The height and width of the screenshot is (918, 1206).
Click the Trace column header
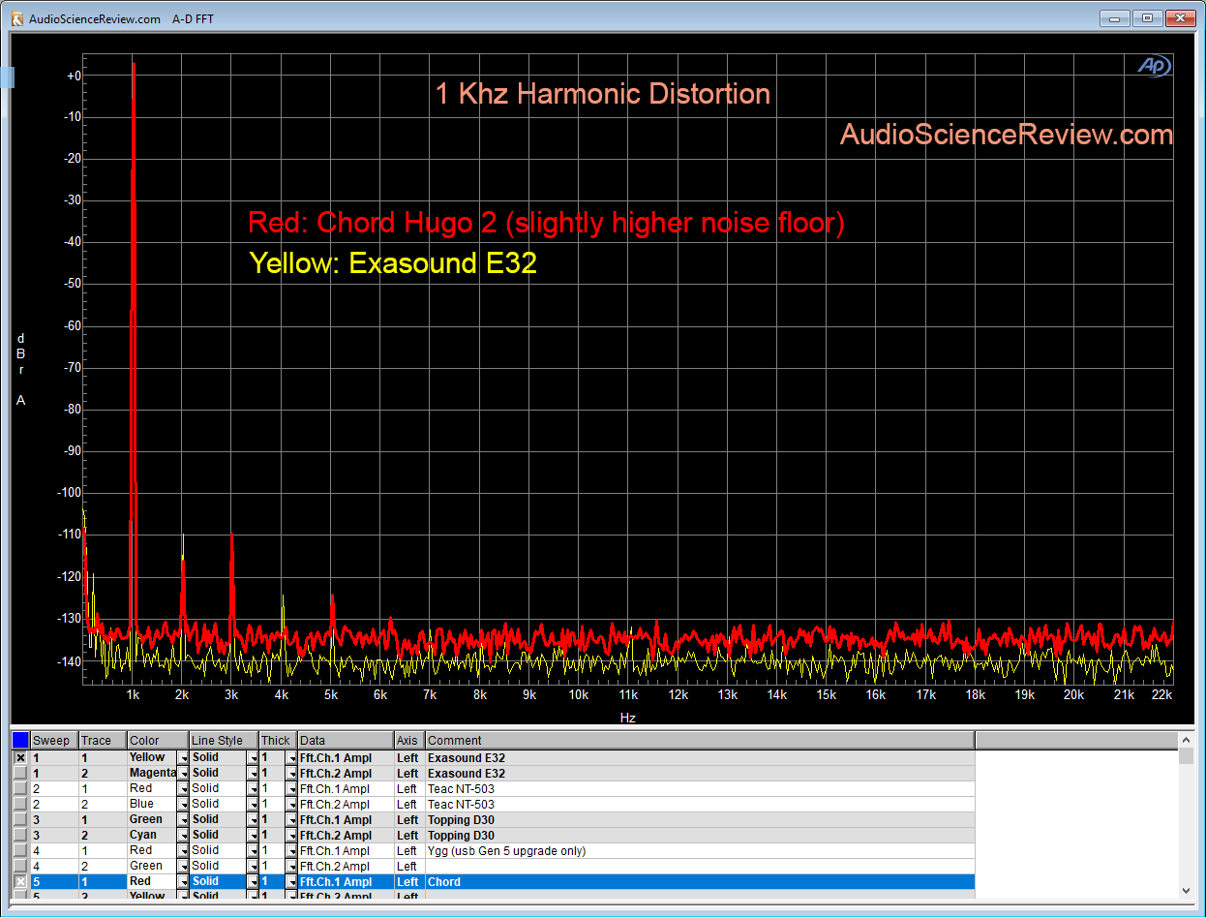pyautogui.click(x=103, y=741)
